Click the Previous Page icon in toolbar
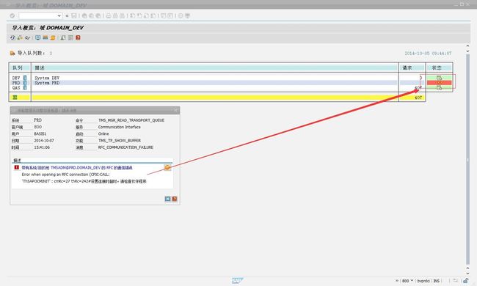Image resolution: width=477 pixels, height=286 pixels. point(139,15)
